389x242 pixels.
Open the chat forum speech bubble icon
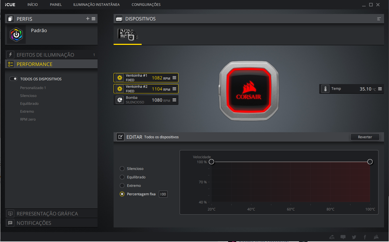point(343,237)
